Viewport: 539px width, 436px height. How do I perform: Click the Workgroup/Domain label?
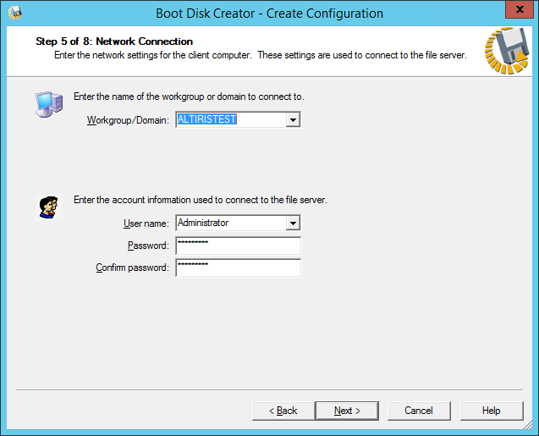[128, 120]
